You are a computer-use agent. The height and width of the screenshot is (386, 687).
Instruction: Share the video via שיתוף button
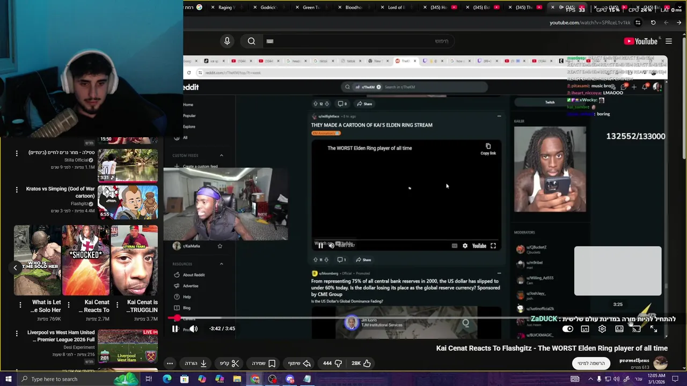(299, 363)
